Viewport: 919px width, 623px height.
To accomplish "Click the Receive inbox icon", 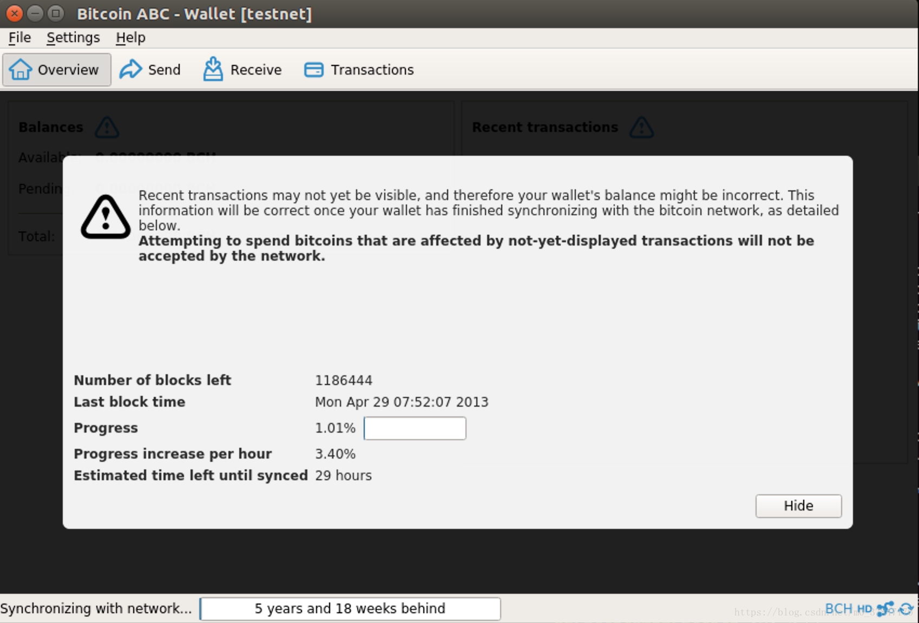I will click(213, 69).
